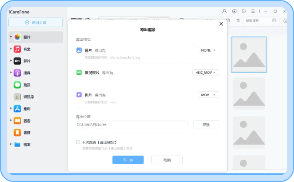The height and width of the screenshot is (182, 294).
Task: Click the Live Photo icon beside 原況照片
Action: point(79,72)
